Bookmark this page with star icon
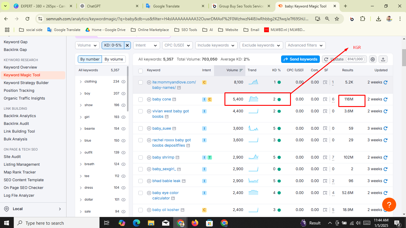Image resolution: width=406 pixels, height=228 pixels. 337,19
